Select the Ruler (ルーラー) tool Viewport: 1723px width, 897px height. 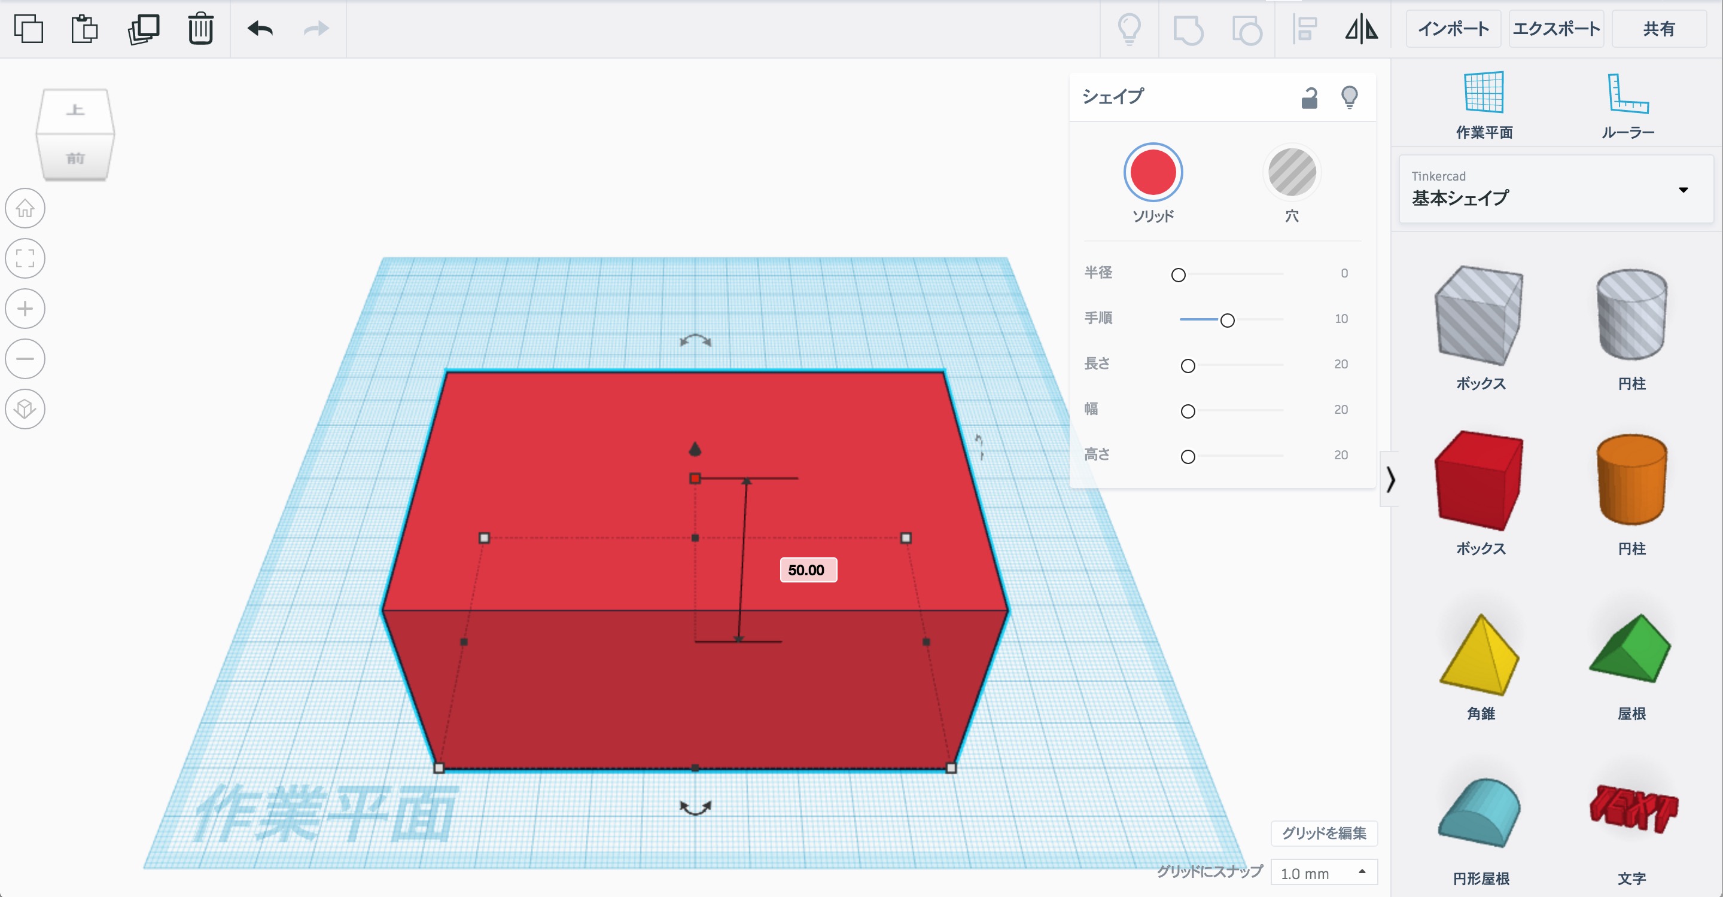coord(1627,103)
